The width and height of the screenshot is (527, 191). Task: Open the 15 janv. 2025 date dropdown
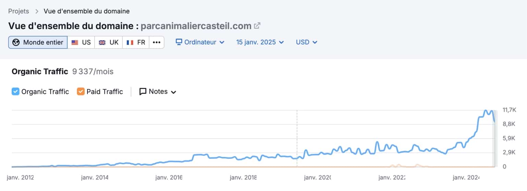coord(260,42)
